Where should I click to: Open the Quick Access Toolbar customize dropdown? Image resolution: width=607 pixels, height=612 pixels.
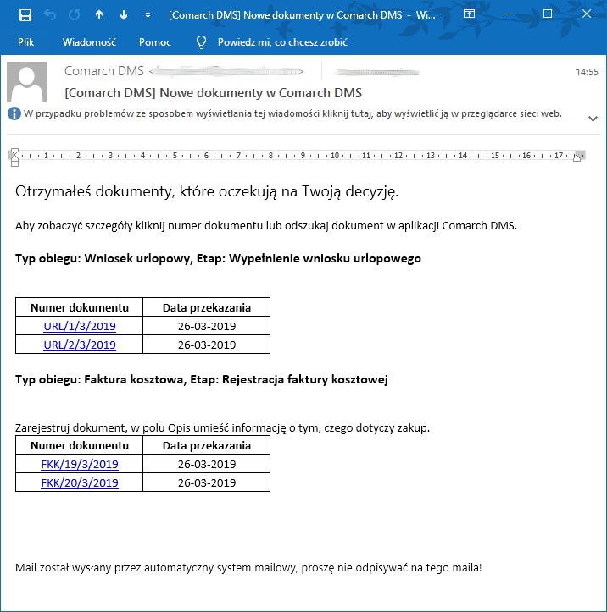(x=148, y=15)
